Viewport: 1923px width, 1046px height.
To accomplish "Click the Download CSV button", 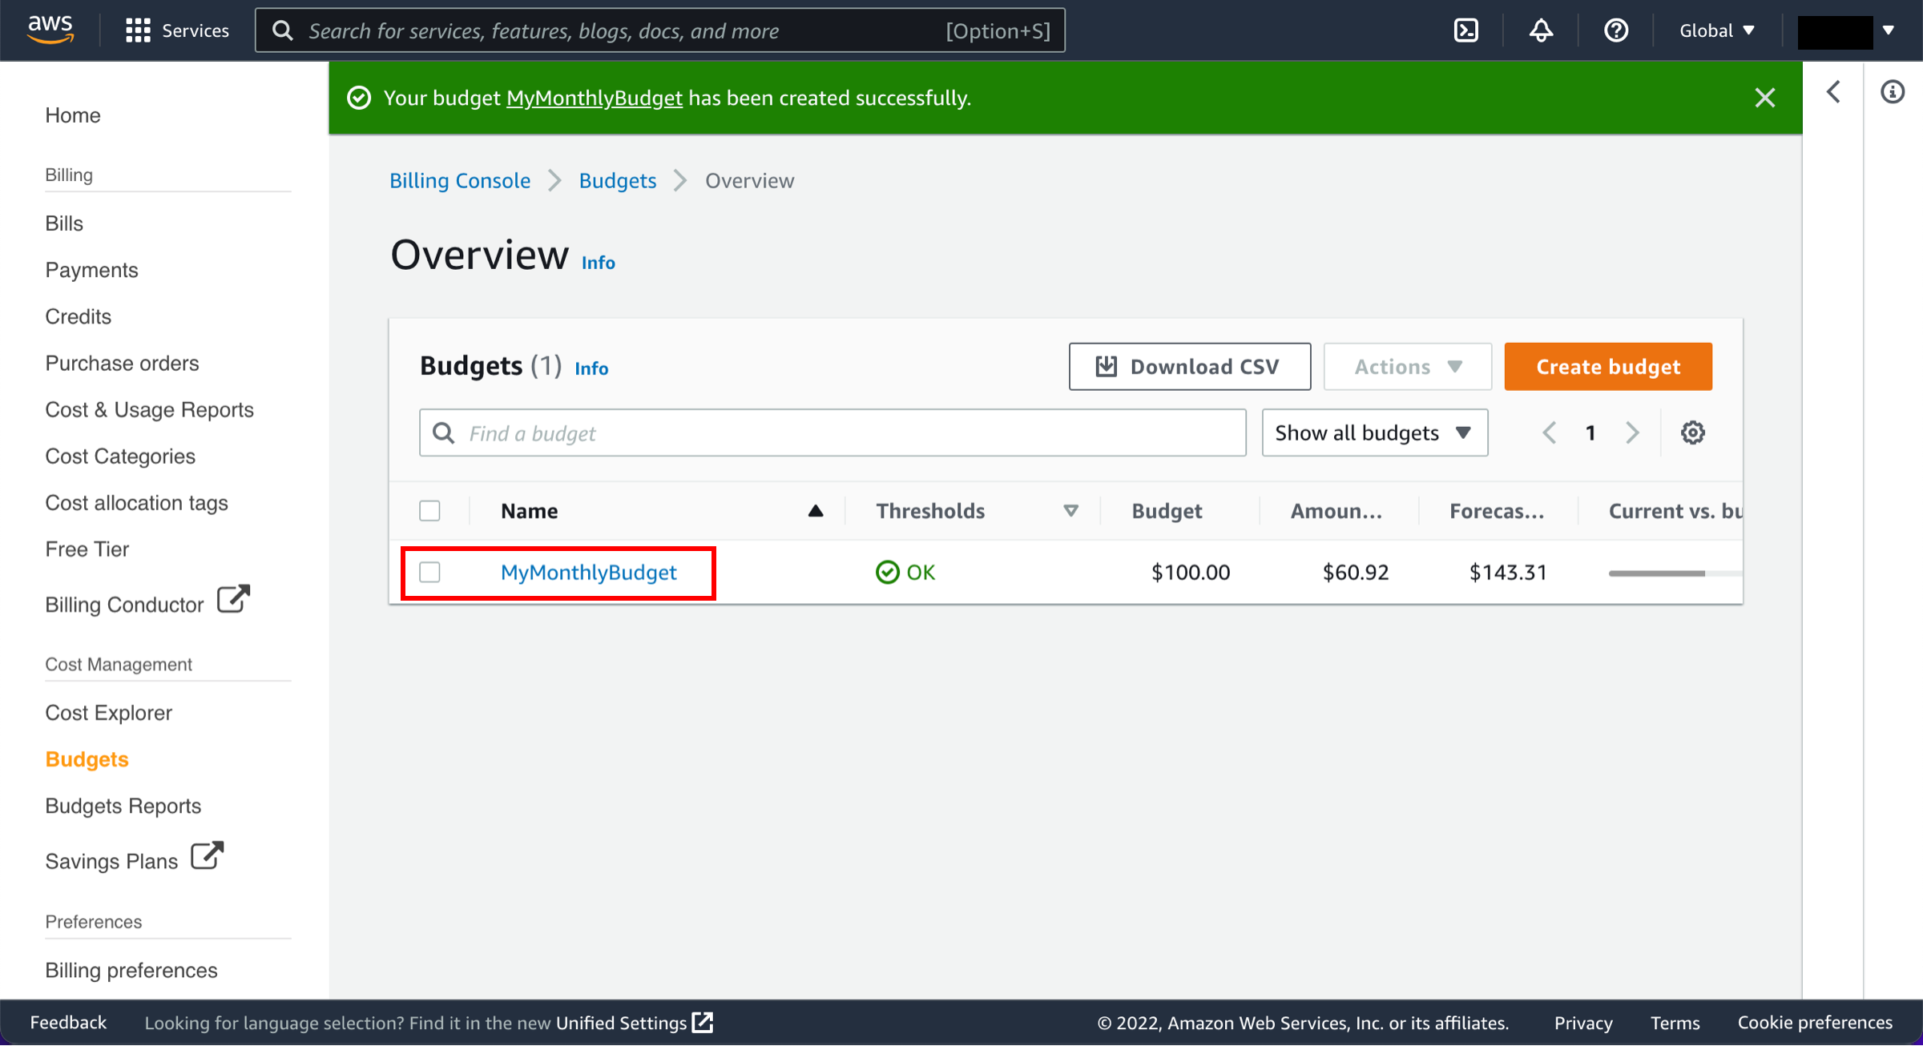I will coord(1189,367).
